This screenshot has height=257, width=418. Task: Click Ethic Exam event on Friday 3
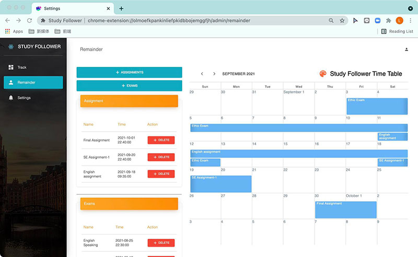(377, 106)
